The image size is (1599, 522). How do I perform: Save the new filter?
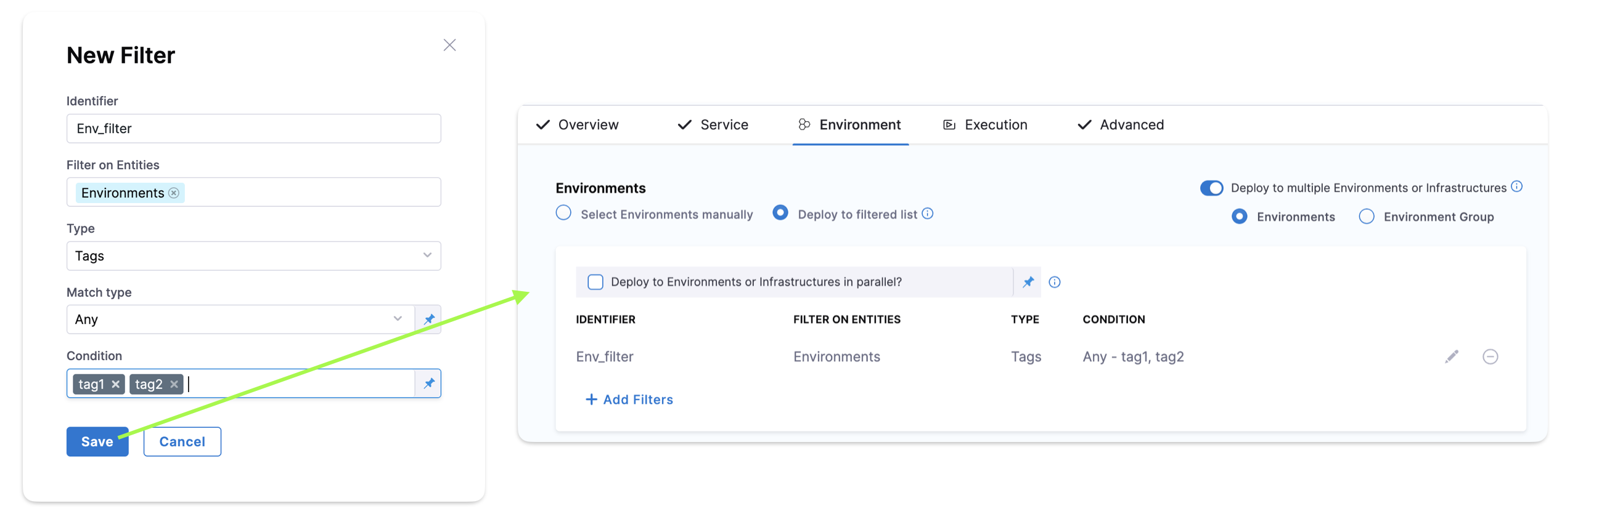pos(97,441)
